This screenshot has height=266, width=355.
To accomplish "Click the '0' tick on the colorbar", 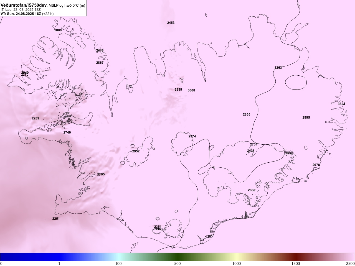I will tap(1, 264).
